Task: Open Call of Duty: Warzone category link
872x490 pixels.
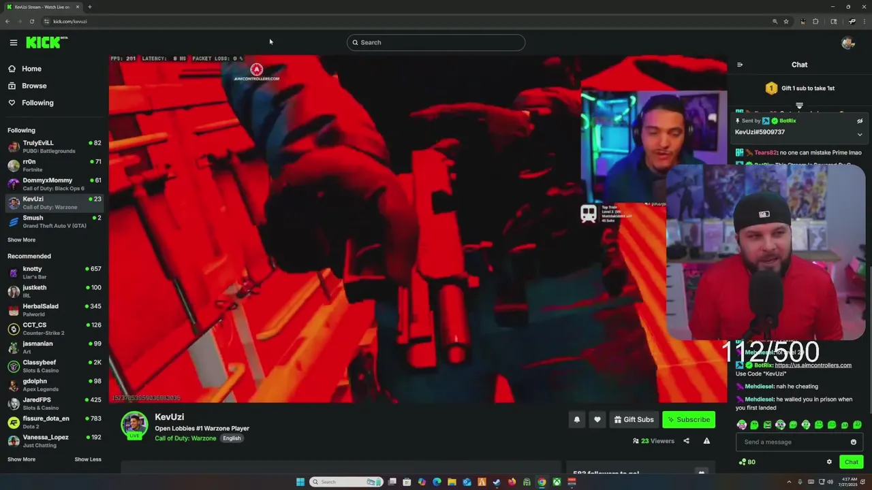Action: pyautogui.click(x=185, y=438)
